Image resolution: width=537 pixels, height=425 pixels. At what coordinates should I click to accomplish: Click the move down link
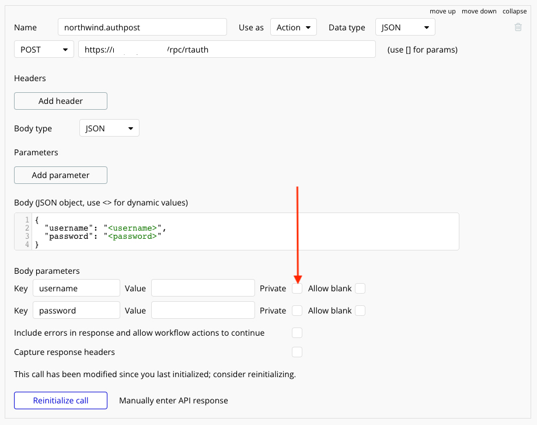(x=479, y=11)
